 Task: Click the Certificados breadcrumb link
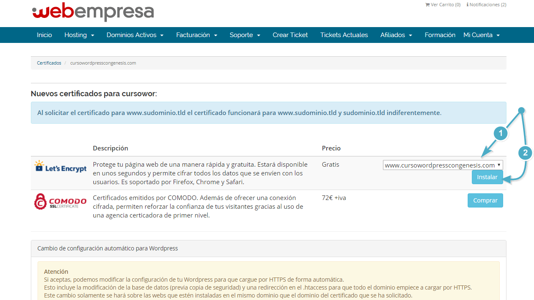coord(49,63)
